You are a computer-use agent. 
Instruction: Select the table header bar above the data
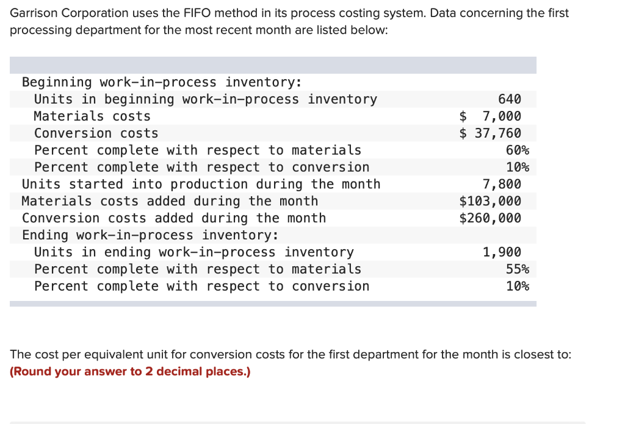click(x=273, y=65)
